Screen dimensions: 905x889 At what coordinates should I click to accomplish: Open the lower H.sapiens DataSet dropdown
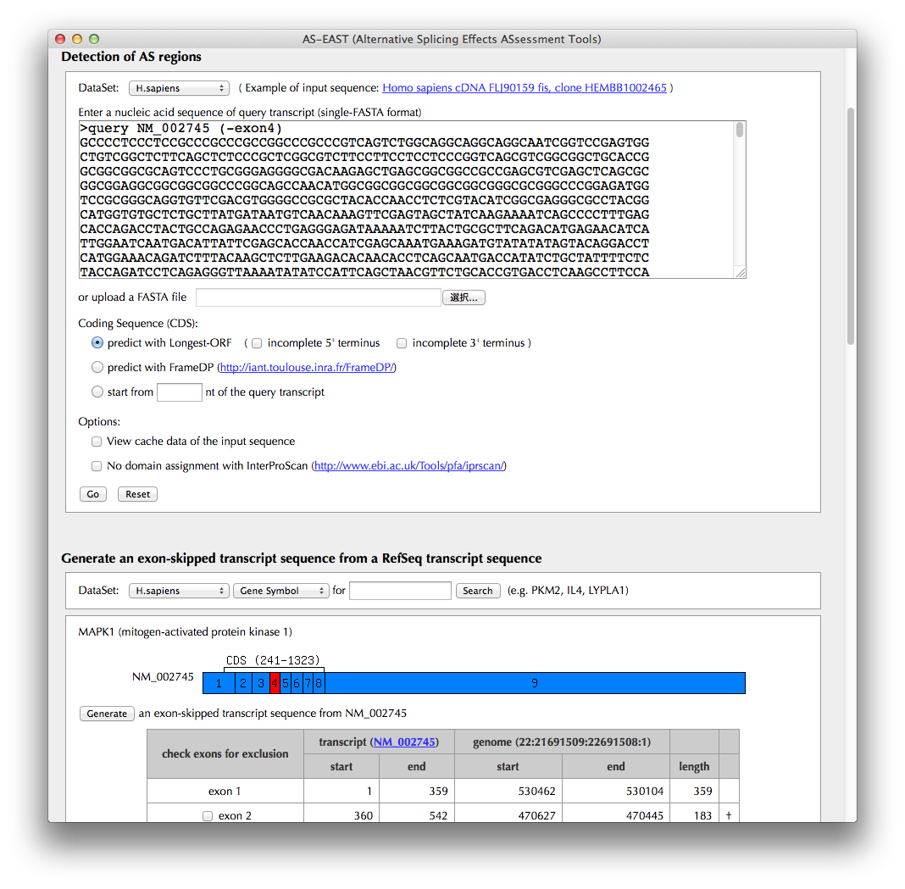click(x=179, y=591)
